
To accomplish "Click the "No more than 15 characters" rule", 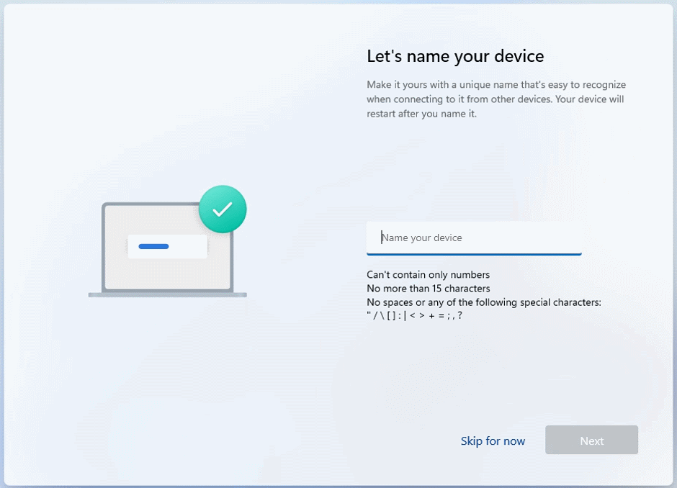I will point(428,289).
